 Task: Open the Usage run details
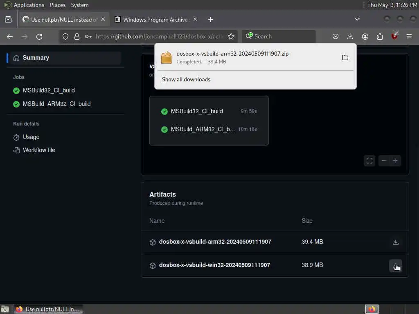pyautogui.click(x=27, y=137)
